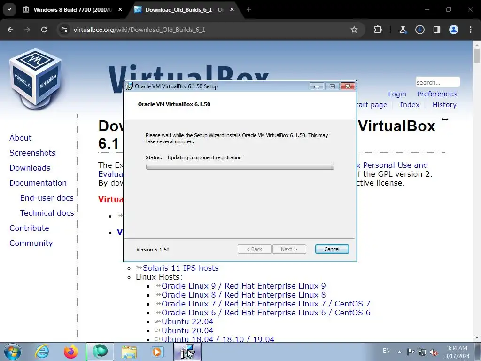Open the taskbar clock 3:34 AM

pos(457,352)
